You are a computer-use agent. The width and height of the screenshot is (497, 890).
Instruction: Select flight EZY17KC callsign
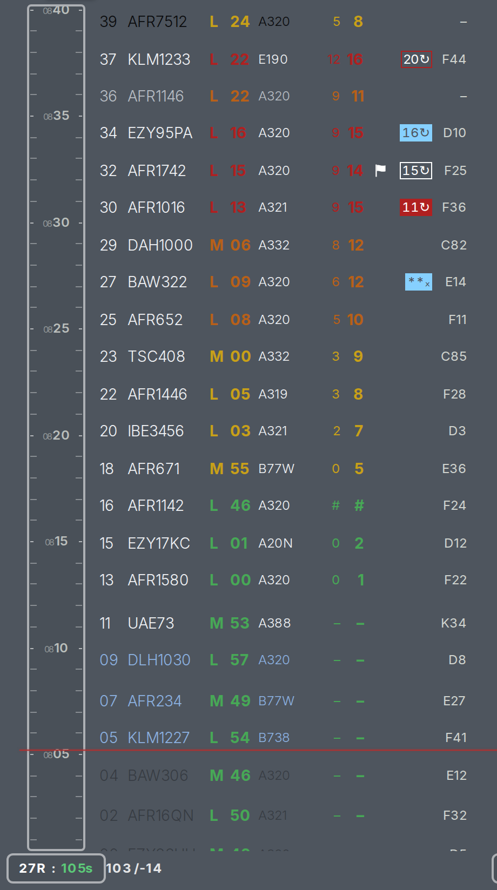click(159, 543)
